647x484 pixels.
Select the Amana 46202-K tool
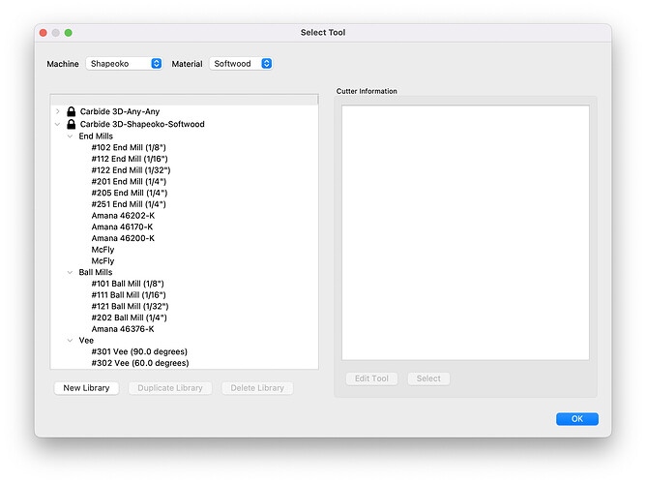click(x=123, y=216)
